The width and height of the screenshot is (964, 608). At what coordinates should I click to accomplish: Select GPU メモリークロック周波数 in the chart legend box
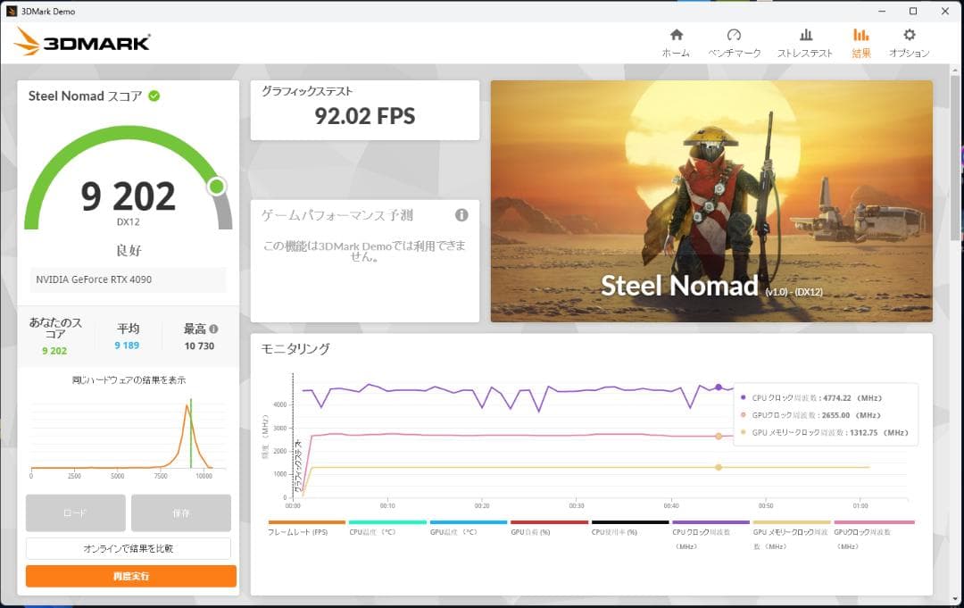click(x=830, y=431)
